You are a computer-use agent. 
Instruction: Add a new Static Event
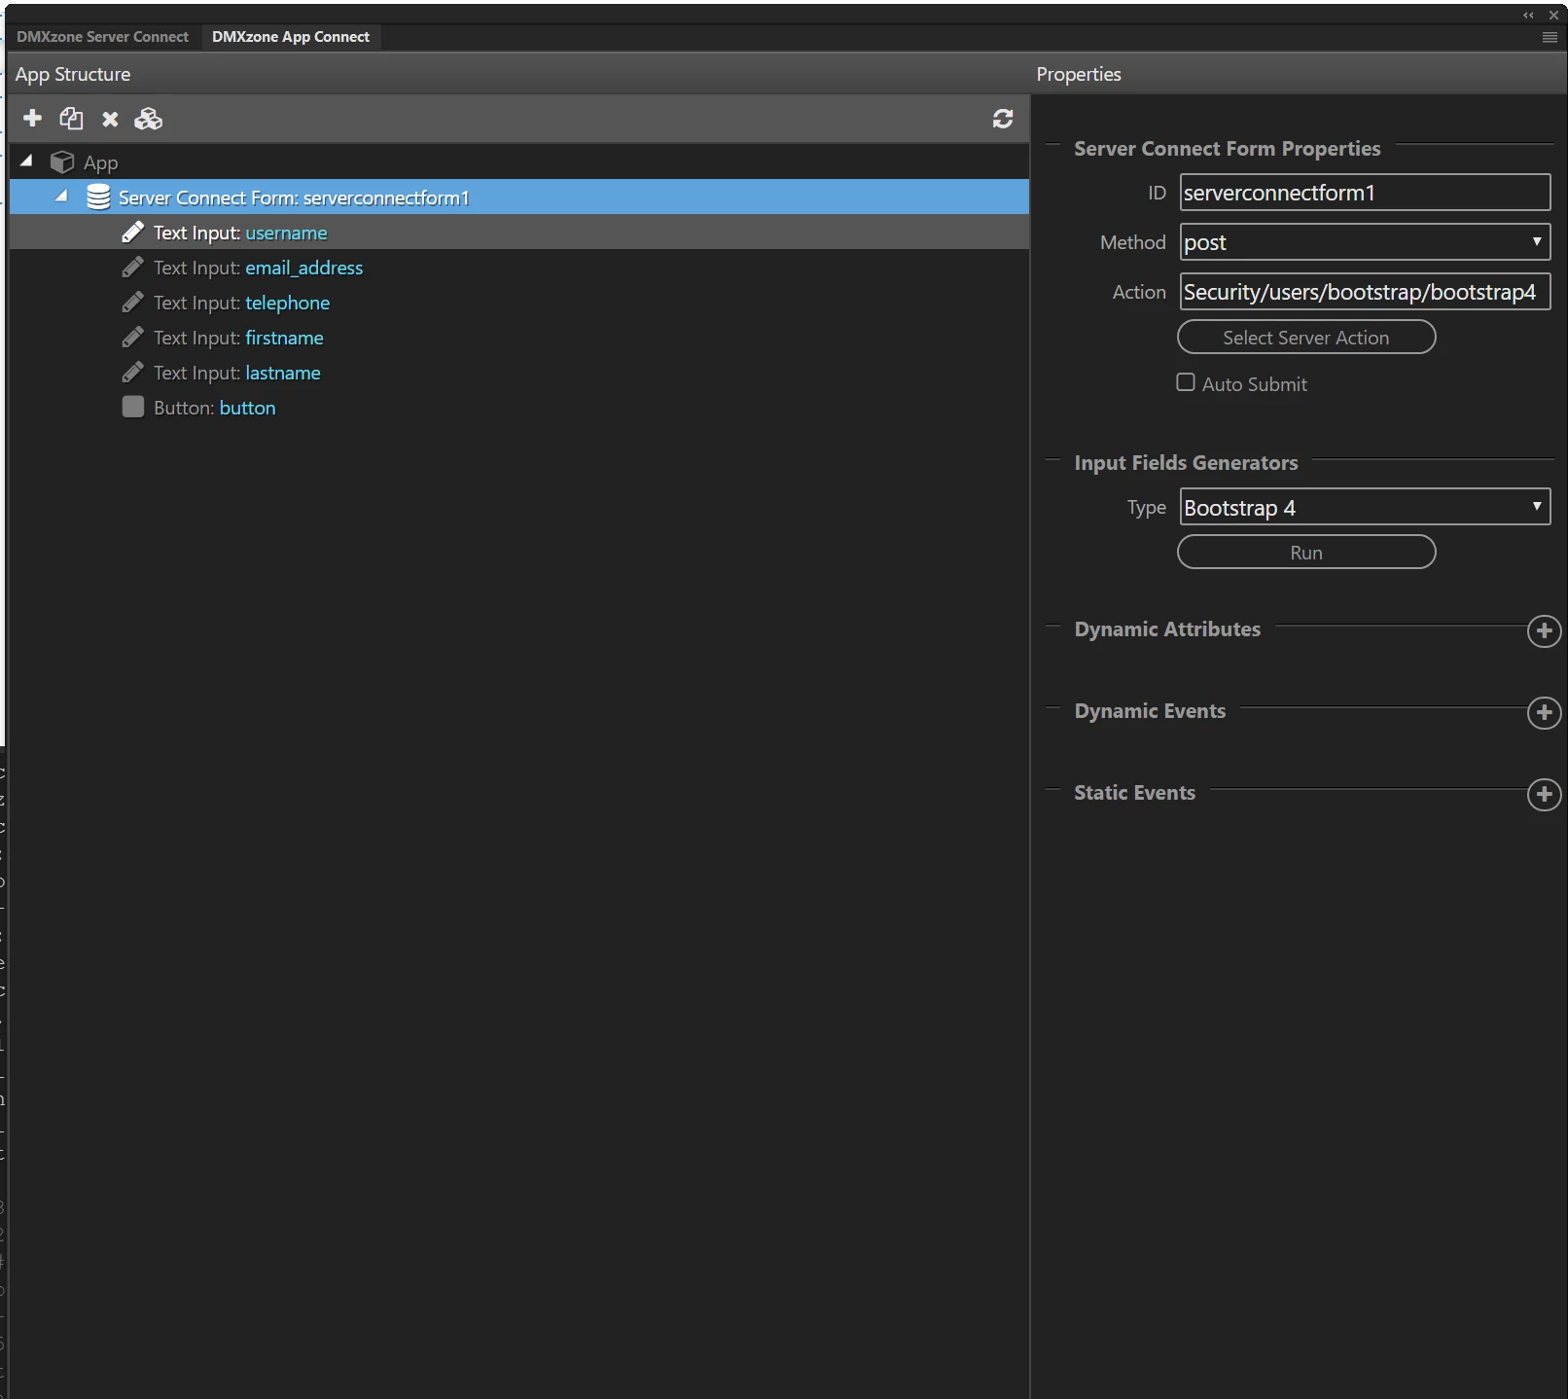(x=1544, y=794)
